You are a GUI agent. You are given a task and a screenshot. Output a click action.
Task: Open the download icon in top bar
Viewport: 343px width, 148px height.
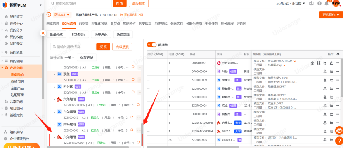[312, 3]
